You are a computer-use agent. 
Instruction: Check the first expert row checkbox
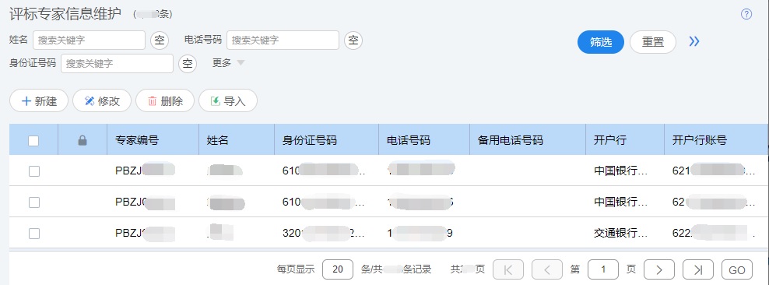coord(33,171)
